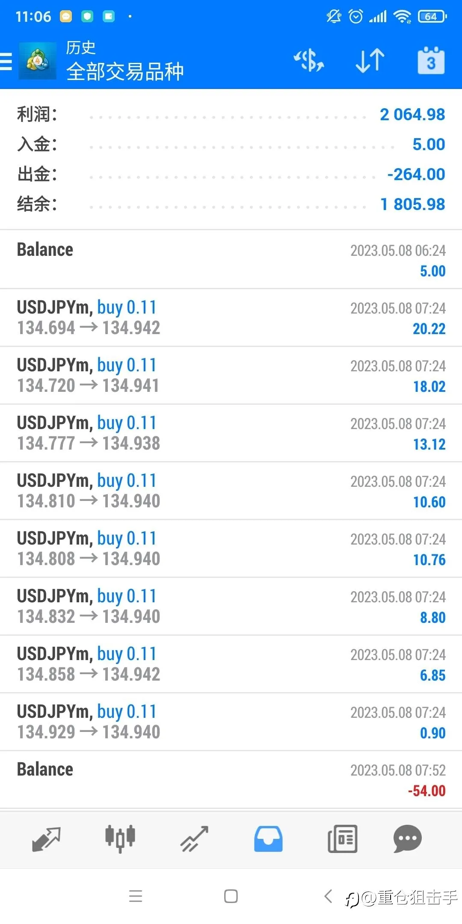Open the hamburger side menu

pos(6,61)
